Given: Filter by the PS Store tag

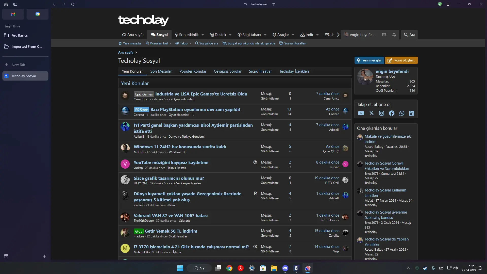Looking at the screenshot, I should (x=141, y=110).
